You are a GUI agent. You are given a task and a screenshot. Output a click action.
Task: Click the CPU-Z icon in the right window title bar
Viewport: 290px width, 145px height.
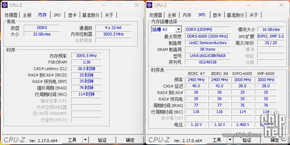coord(149,5)
